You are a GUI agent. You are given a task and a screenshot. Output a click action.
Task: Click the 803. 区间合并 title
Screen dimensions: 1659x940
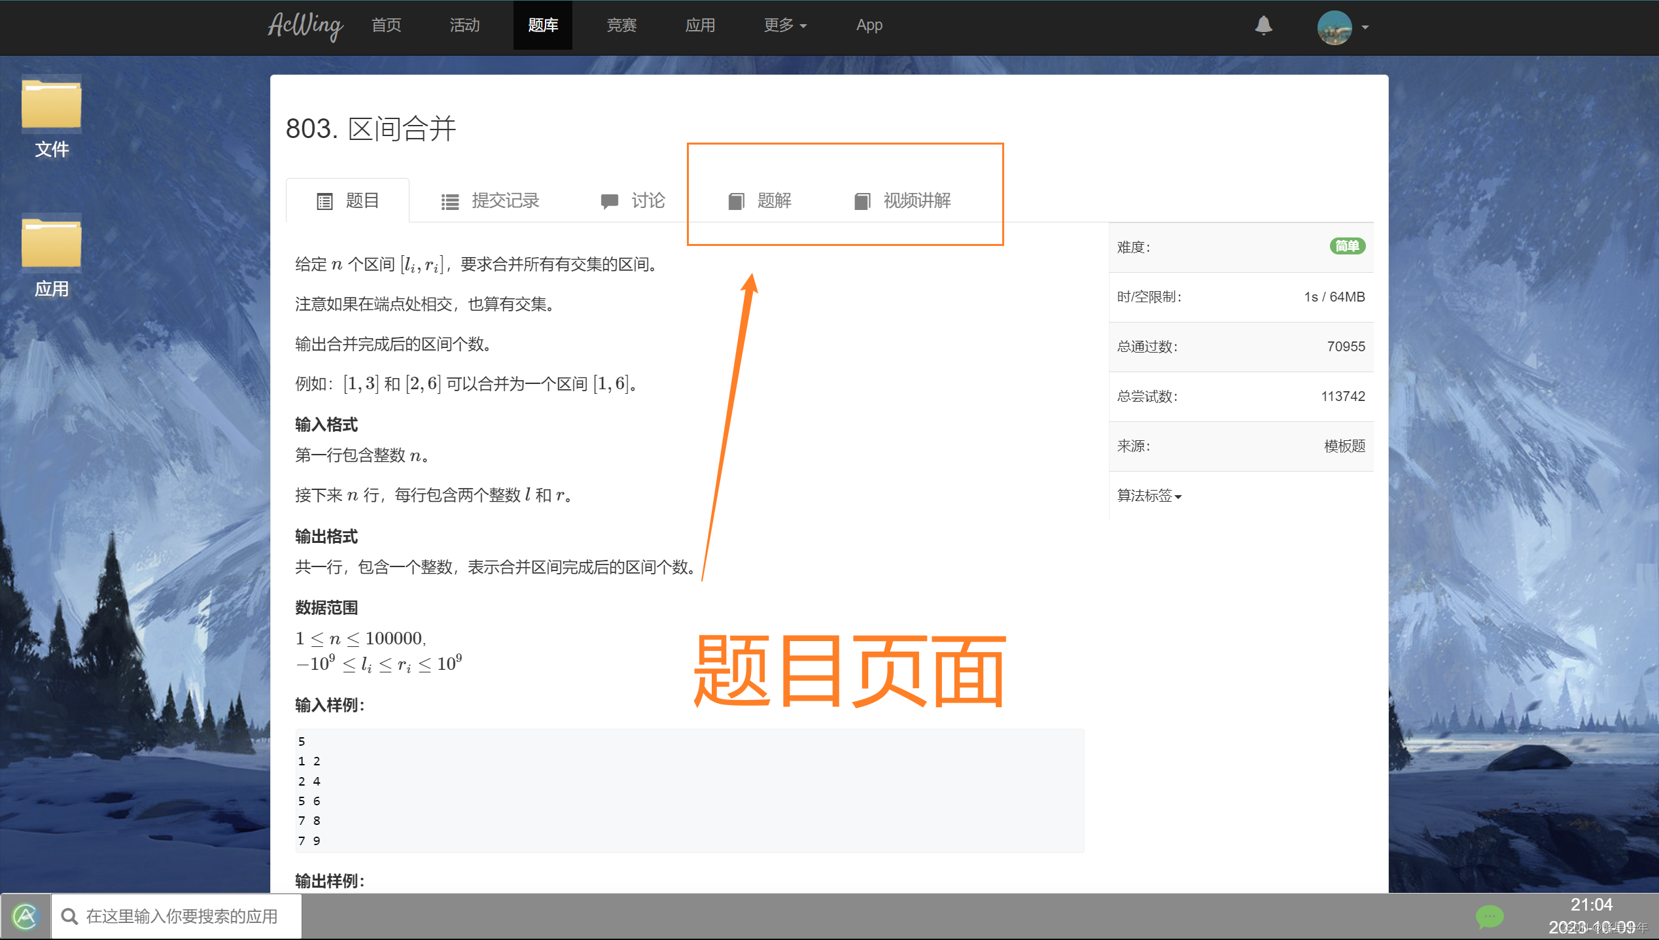[371, 128]
